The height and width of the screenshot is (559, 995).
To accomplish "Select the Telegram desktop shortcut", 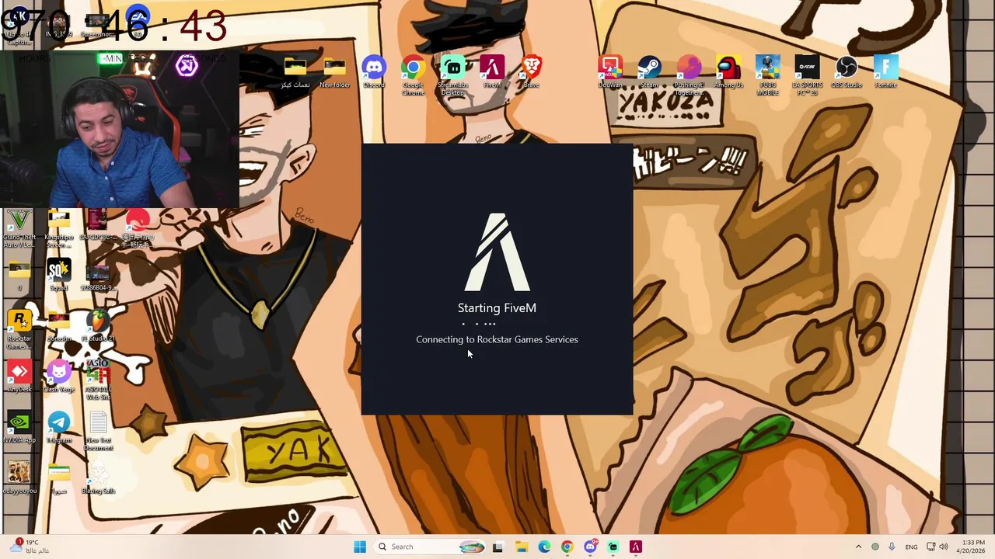I will pyautogui.click(x=58, y=427).
